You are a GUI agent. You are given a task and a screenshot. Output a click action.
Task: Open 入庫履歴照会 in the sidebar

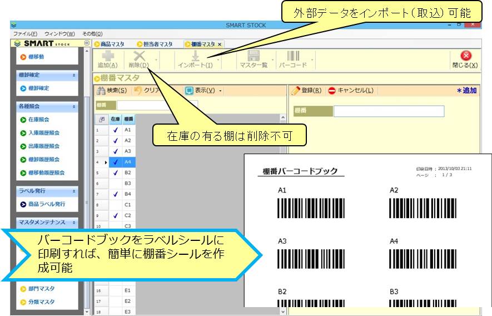point(40,133)
